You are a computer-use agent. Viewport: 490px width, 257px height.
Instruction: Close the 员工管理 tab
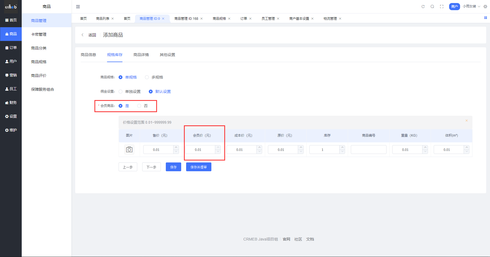click(x=278, y=19)
